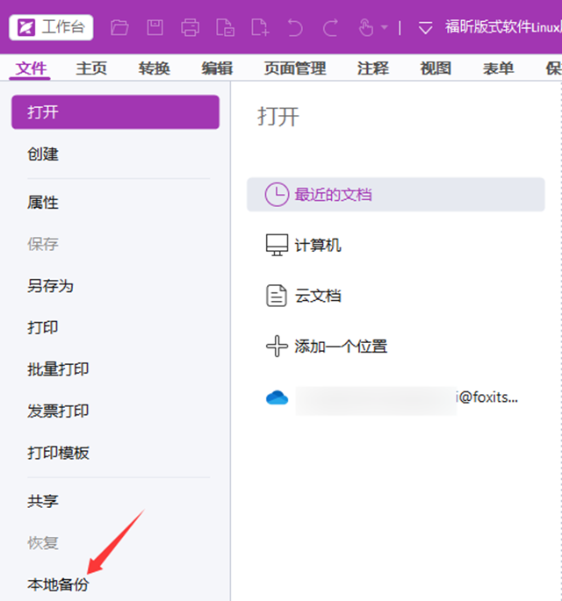Image resolution: width=562 pixels, height=601 pixels.
Task: Expand the quick access toolbar customize arrow
Action: (425, 28)
